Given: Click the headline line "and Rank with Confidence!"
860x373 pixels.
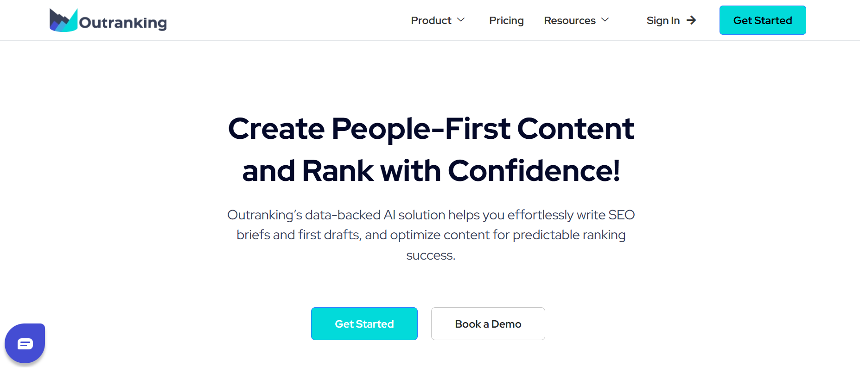Looking at the screenshot, I should pos(431,171).
